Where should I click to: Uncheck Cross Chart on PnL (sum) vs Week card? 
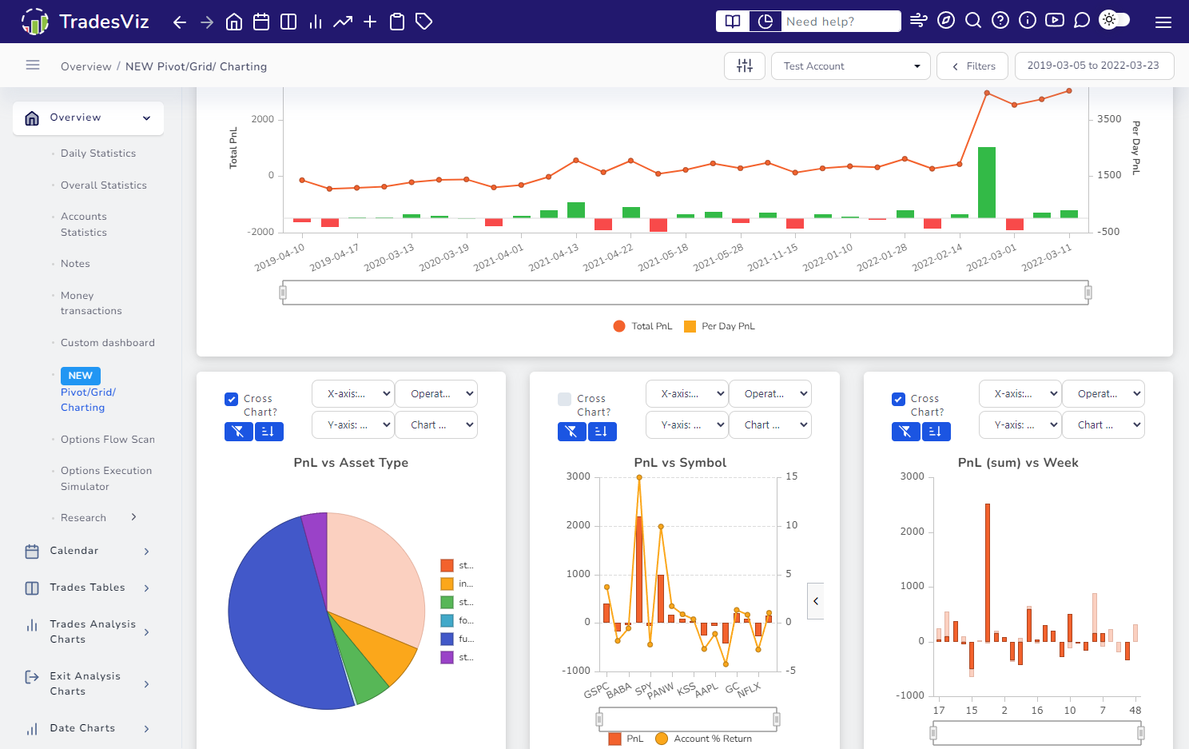[899, 399]
